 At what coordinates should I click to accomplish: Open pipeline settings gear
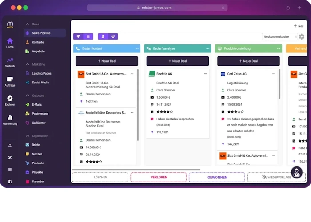pos(302,36)
